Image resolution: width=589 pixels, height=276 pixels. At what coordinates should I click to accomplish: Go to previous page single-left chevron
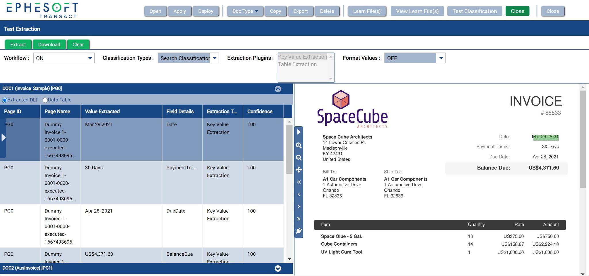tap(299, 194)
